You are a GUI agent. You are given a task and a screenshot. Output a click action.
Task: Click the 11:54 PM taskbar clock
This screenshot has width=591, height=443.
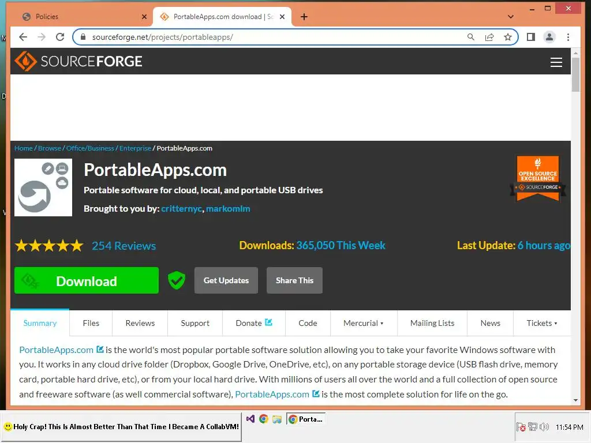[x=569, y=427]
